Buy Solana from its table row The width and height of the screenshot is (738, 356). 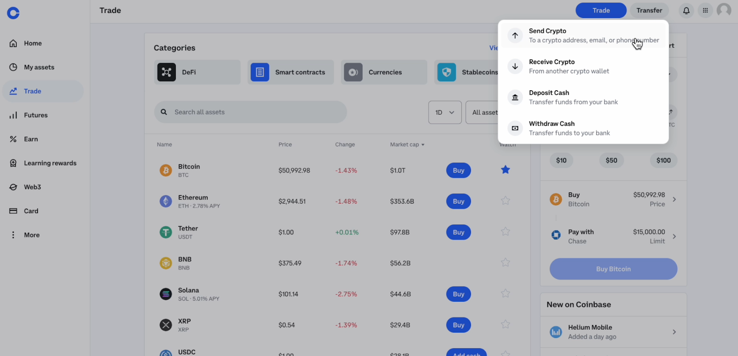[x=458, y=294]
